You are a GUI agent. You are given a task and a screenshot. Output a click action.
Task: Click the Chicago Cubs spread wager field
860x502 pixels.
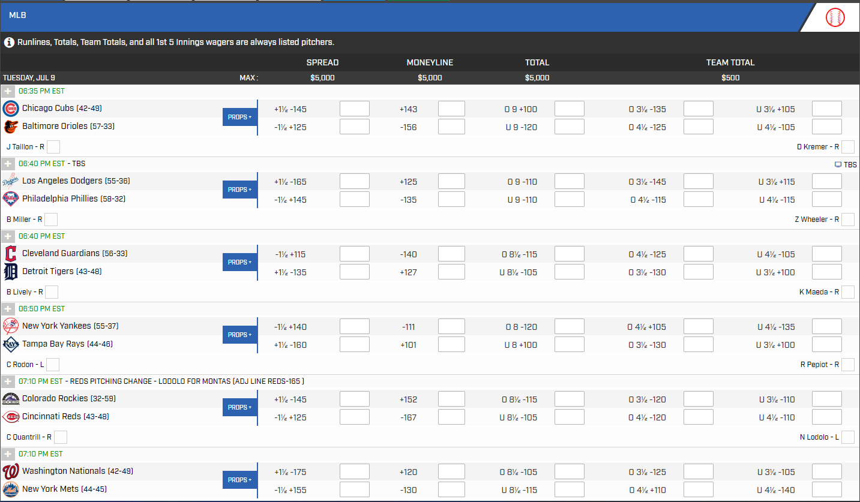(x=355, y=109)
